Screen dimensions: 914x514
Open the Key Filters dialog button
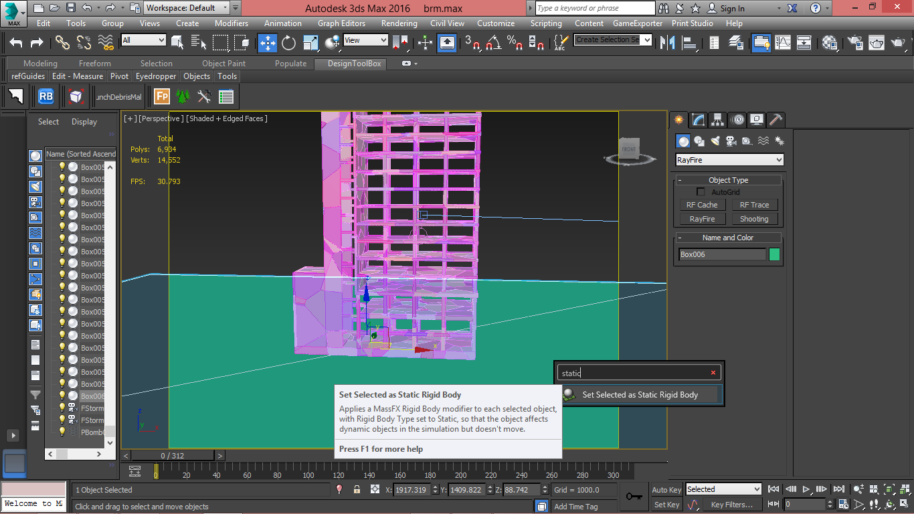coord(732,505)
